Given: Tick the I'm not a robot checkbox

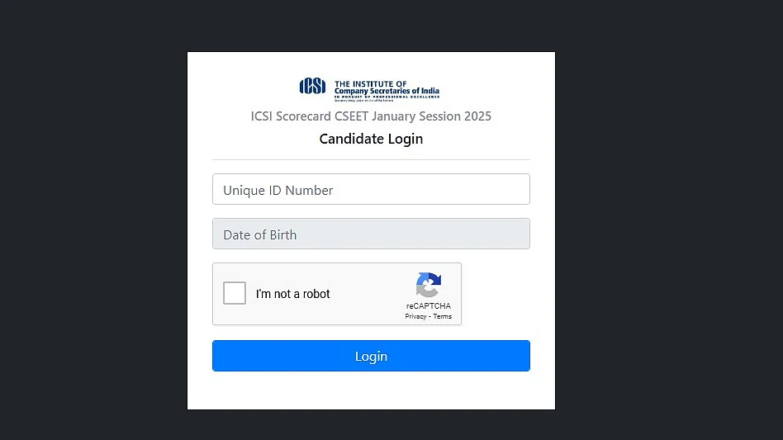Looking at the screenshot, I should [x=235, y=293].
